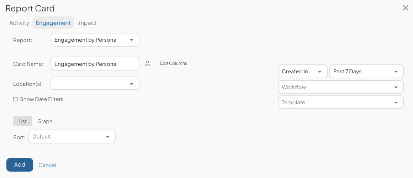
Task: Click the Cancel link
Action: click(x=47, y=165)
